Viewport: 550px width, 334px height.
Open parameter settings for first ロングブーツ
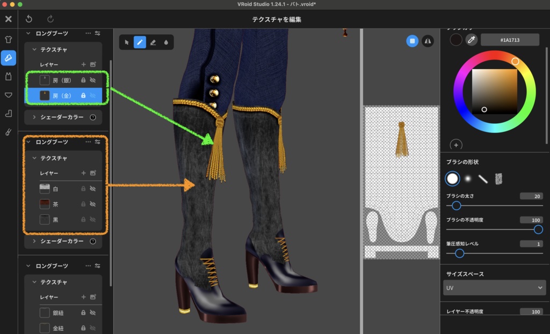pyautogui.click(x=98, y=33)
